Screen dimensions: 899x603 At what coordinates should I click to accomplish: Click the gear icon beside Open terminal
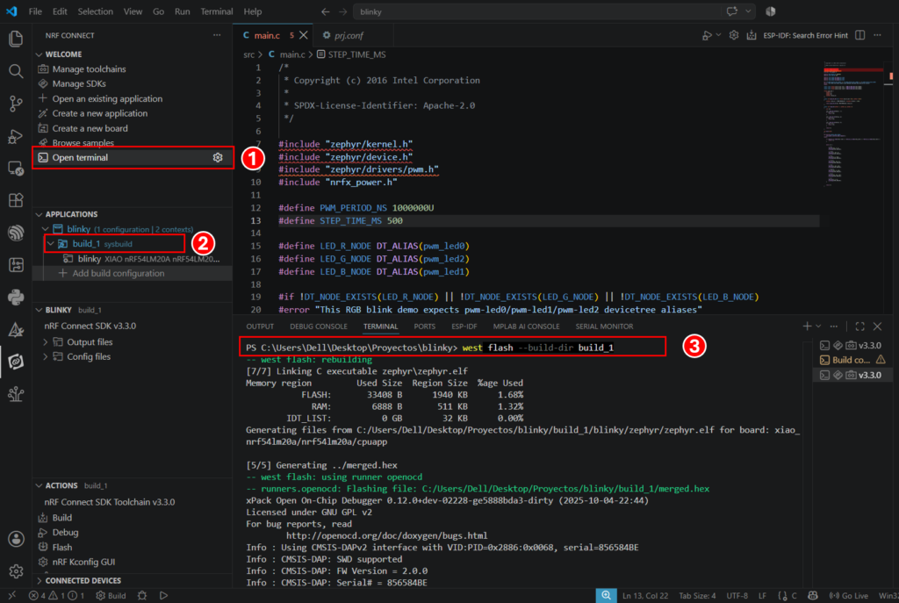(218, 158)
